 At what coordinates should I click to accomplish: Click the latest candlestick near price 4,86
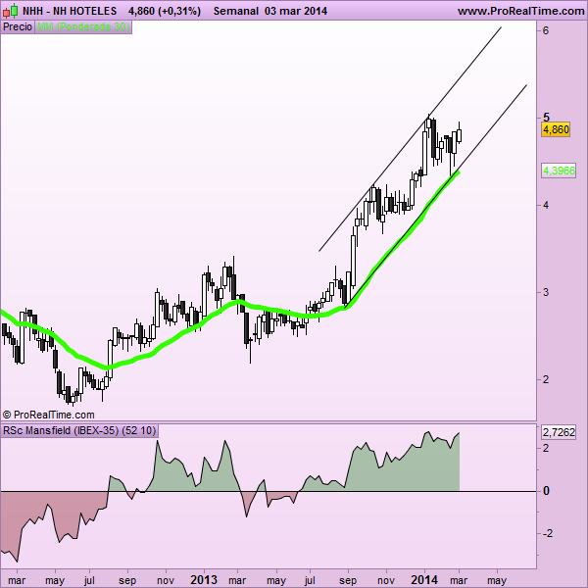coord(460,135)
